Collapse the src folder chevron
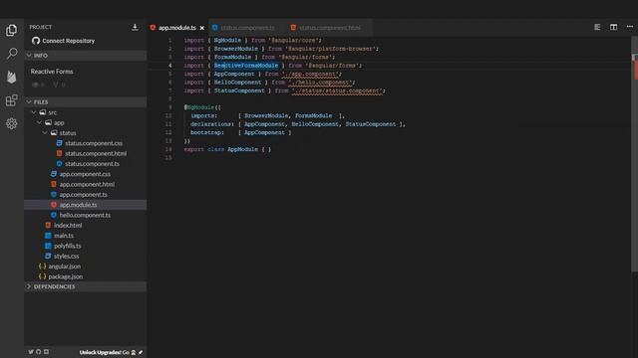The width and height of the screenshot is (638, 358). [34, 112]
